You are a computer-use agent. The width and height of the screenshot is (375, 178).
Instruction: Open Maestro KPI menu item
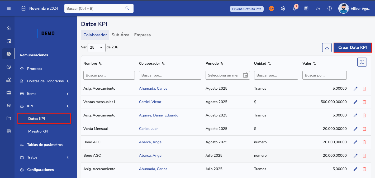tap(38, 131)
